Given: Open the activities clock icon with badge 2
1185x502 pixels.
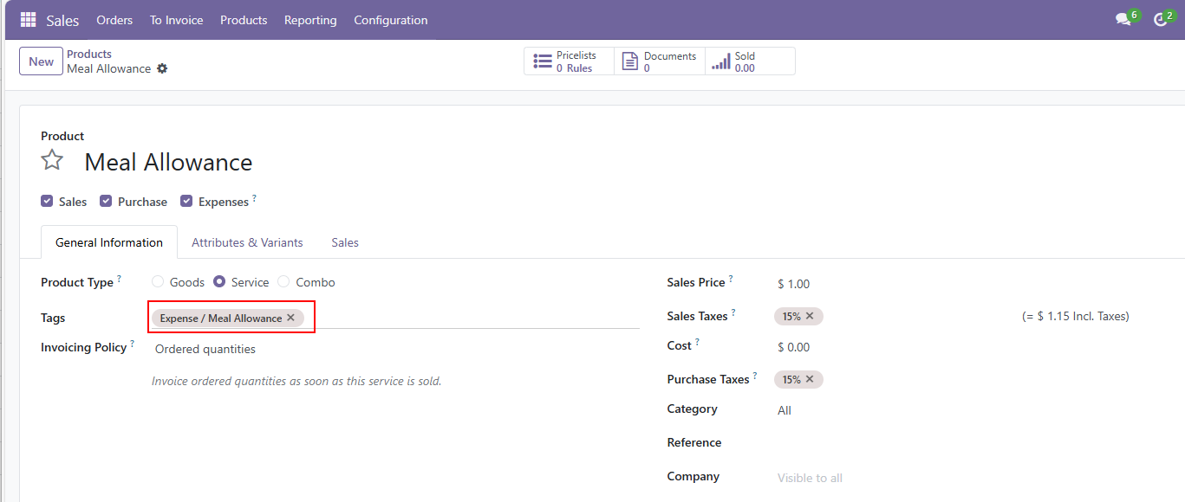Looking at the screenshot, I should pos(1161,20).
